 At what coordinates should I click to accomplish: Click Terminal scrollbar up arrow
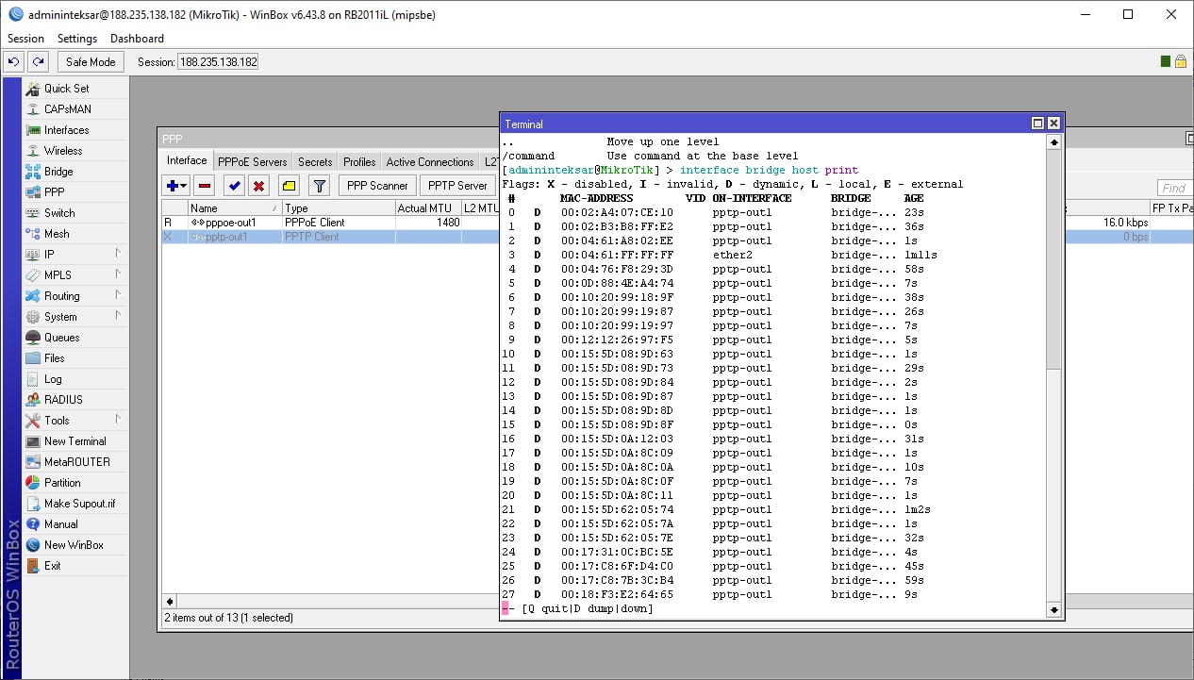point(1054,142)
